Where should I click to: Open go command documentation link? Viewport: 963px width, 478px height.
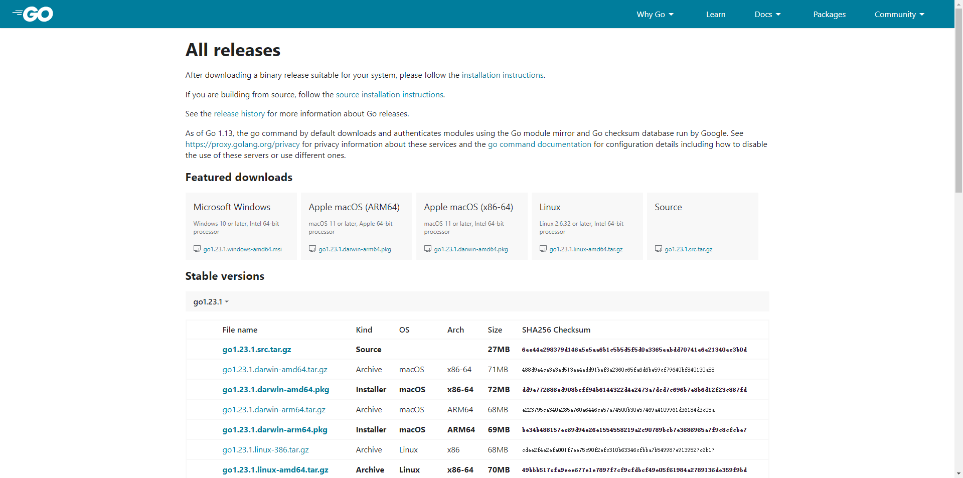(539, 144)
